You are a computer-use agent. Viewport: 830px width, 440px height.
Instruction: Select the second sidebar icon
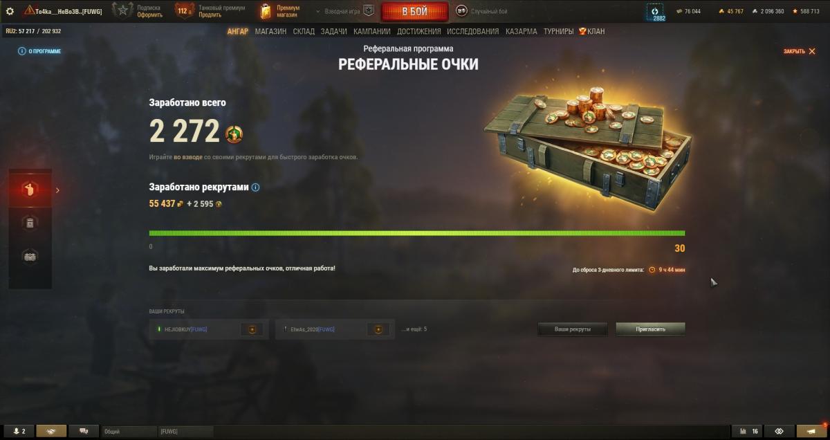point(30,223)
